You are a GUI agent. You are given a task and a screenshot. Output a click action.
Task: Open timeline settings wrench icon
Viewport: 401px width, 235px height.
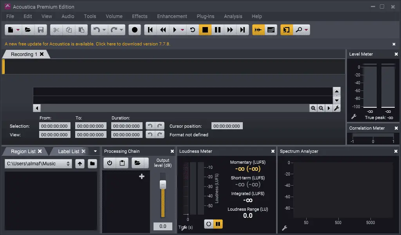tap(336, 108)
